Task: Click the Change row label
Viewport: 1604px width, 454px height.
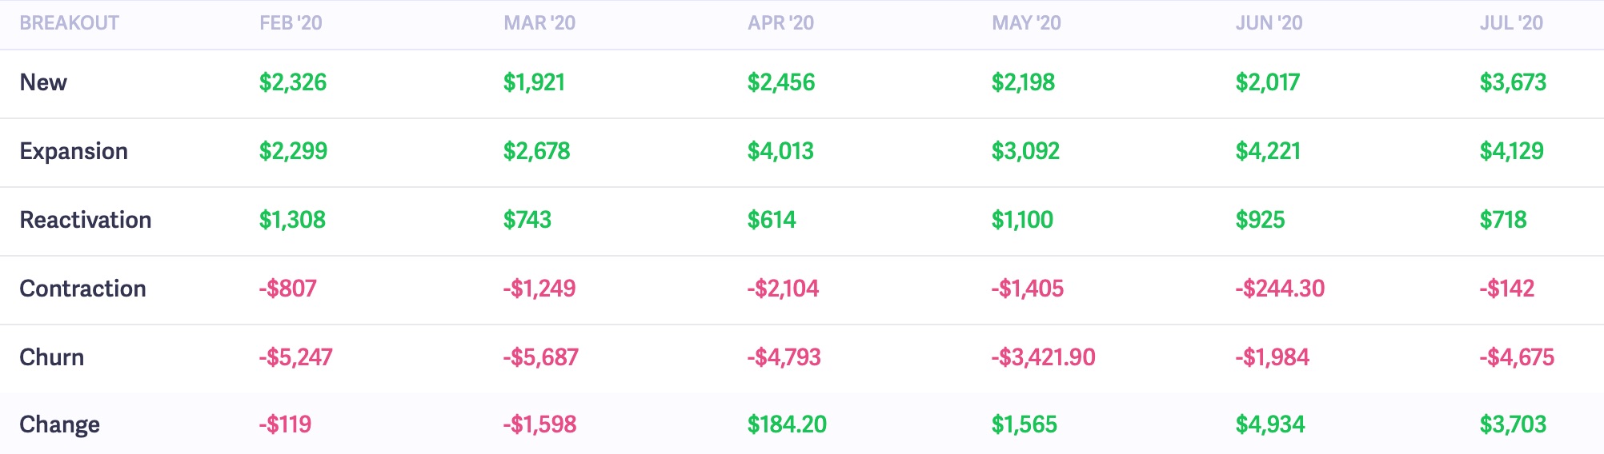Action: click(x=59, y=424)
